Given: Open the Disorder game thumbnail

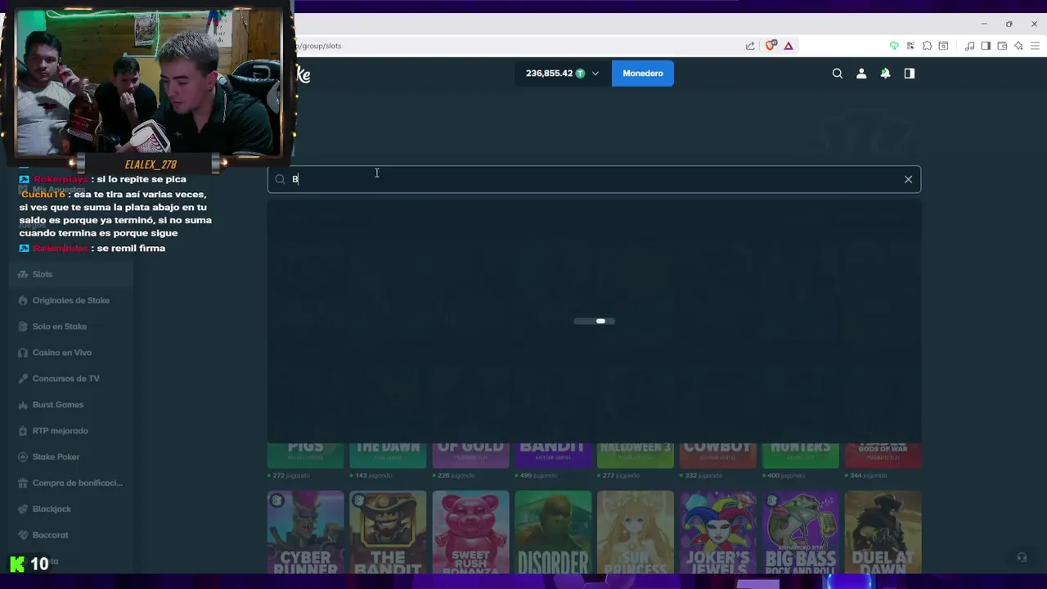Looking at the screenshot, I should pos(553,533).
